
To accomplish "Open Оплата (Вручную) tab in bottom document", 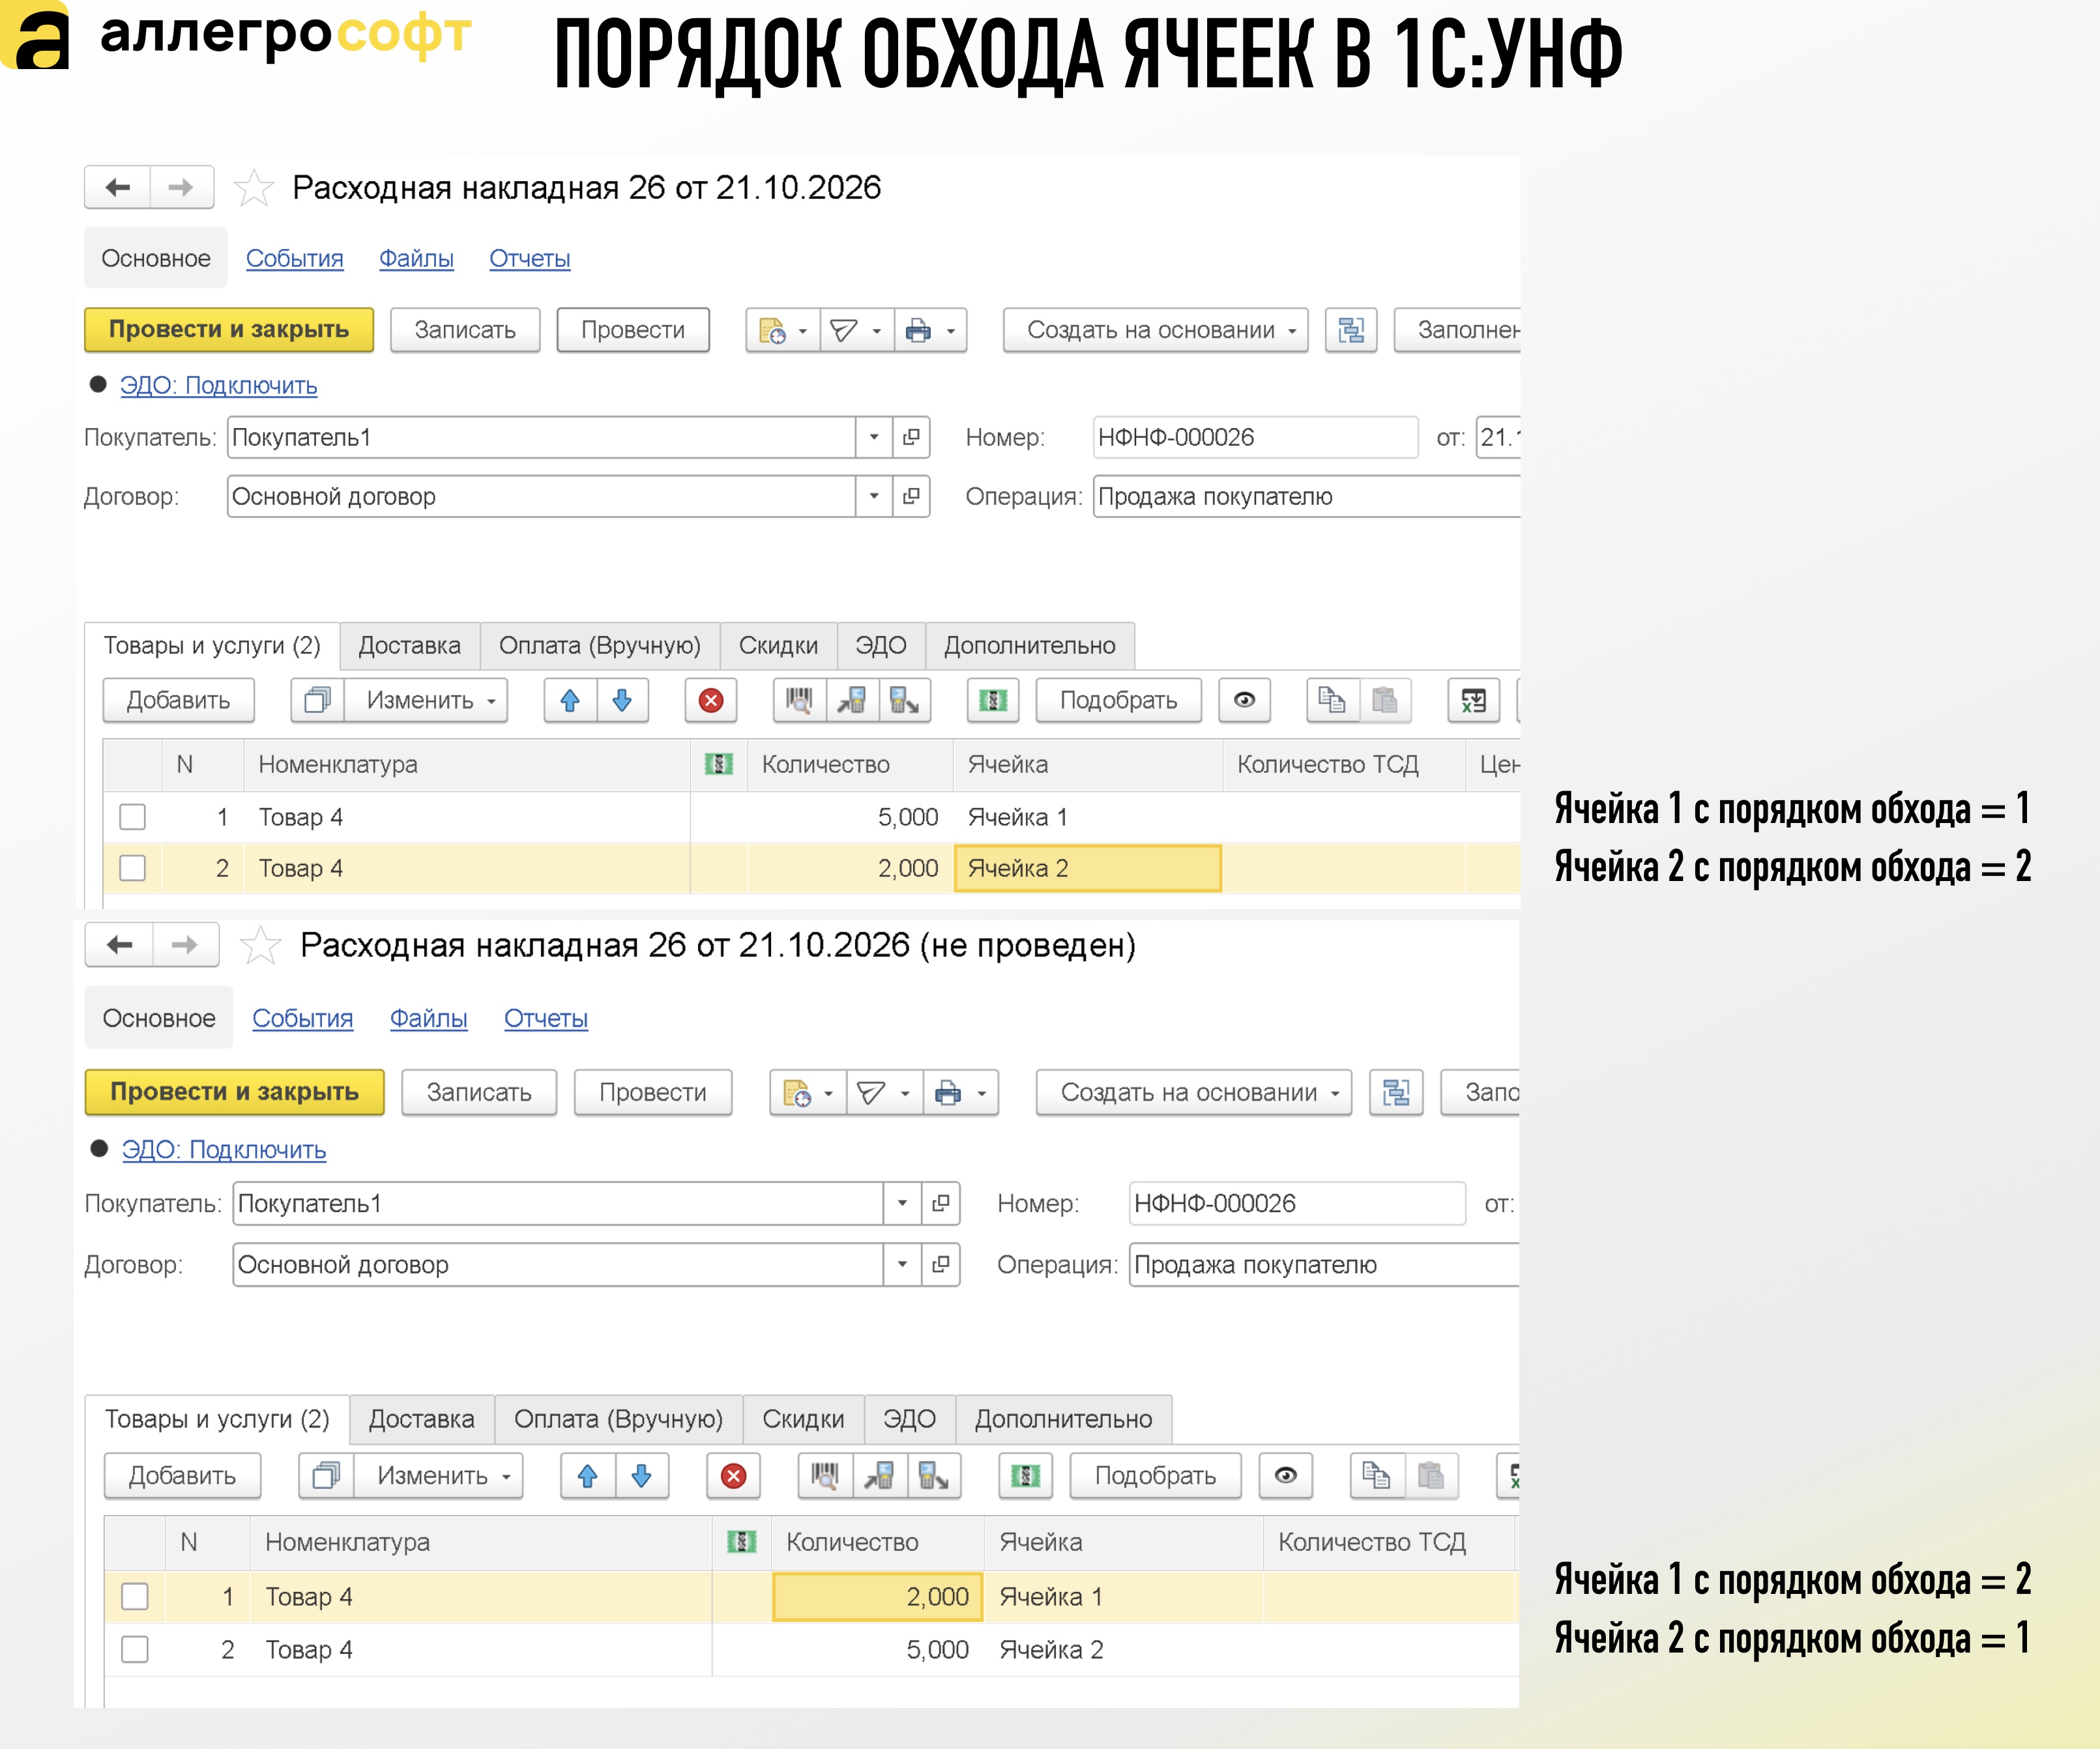I will (618, 1419).
